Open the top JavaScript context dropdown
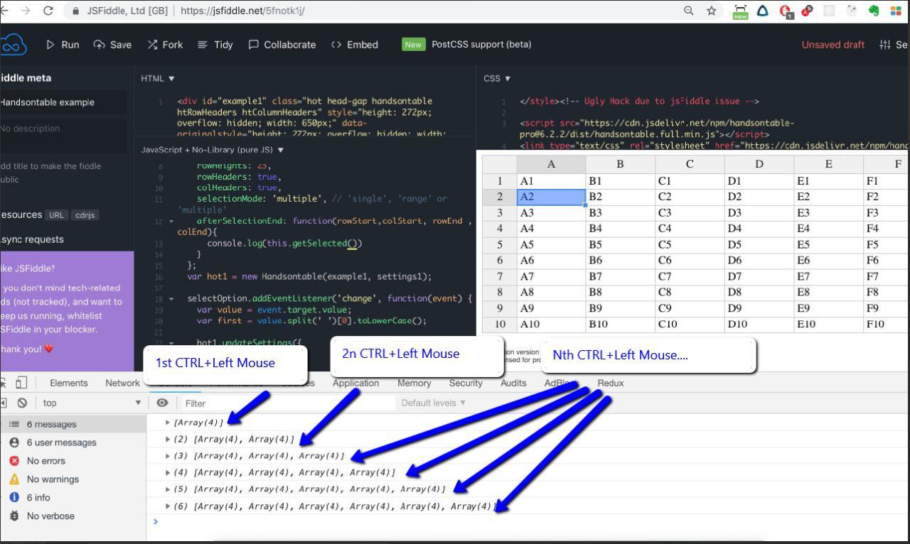Image resolution: width=910 pixels, height=544 pixels. pyautogui.click(x=90, y=403)
